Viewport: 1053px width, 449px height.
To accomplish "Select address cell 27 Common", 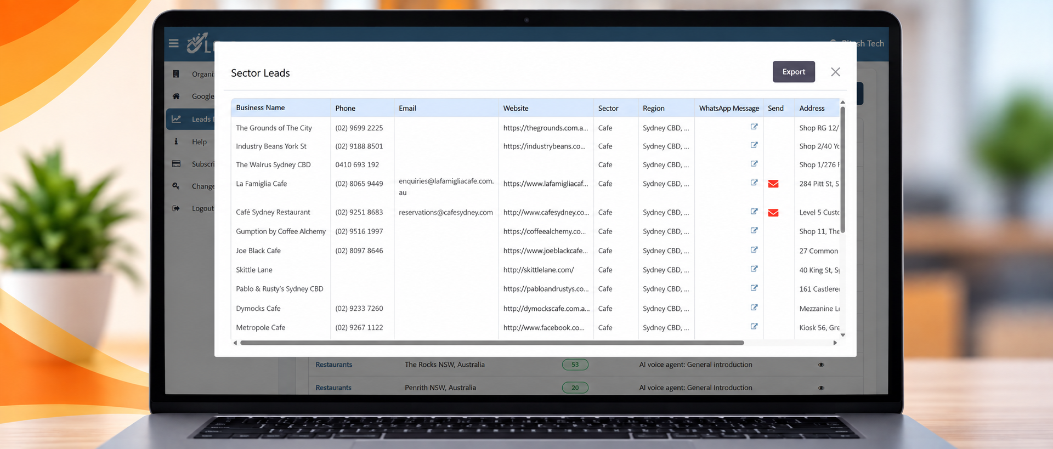I will [x=819, y=251].
